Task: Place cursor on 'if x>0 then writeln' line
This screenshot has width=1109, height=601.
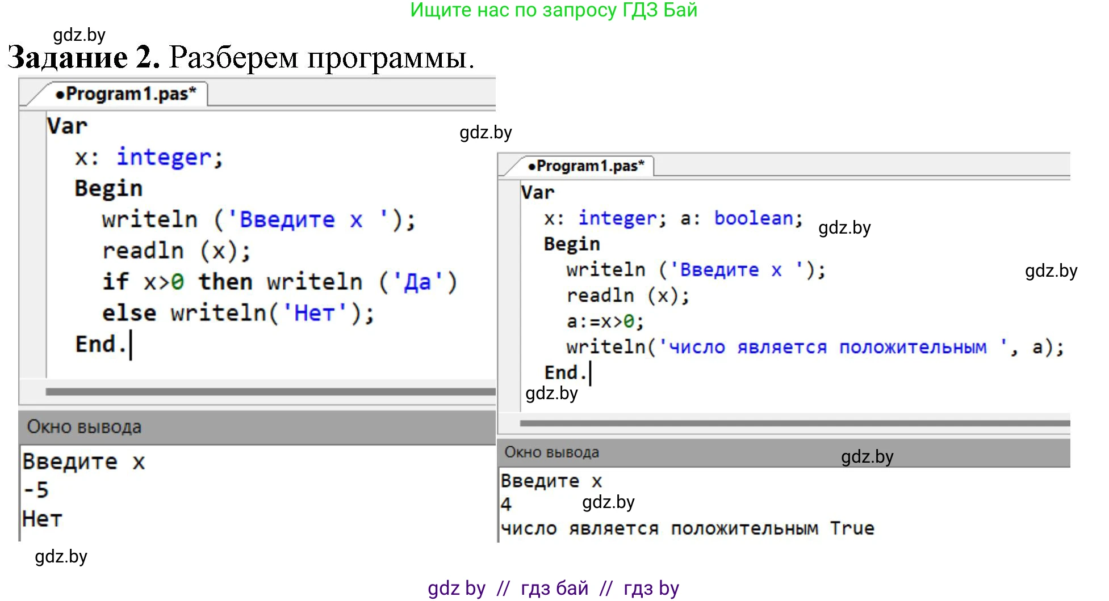Action: tap(279, 282)
